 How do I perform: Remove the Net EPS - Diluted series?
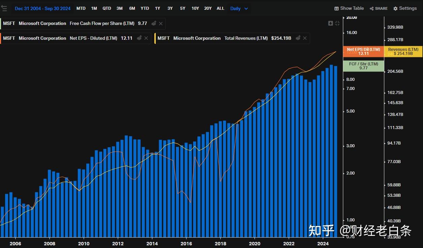[146, 38]
